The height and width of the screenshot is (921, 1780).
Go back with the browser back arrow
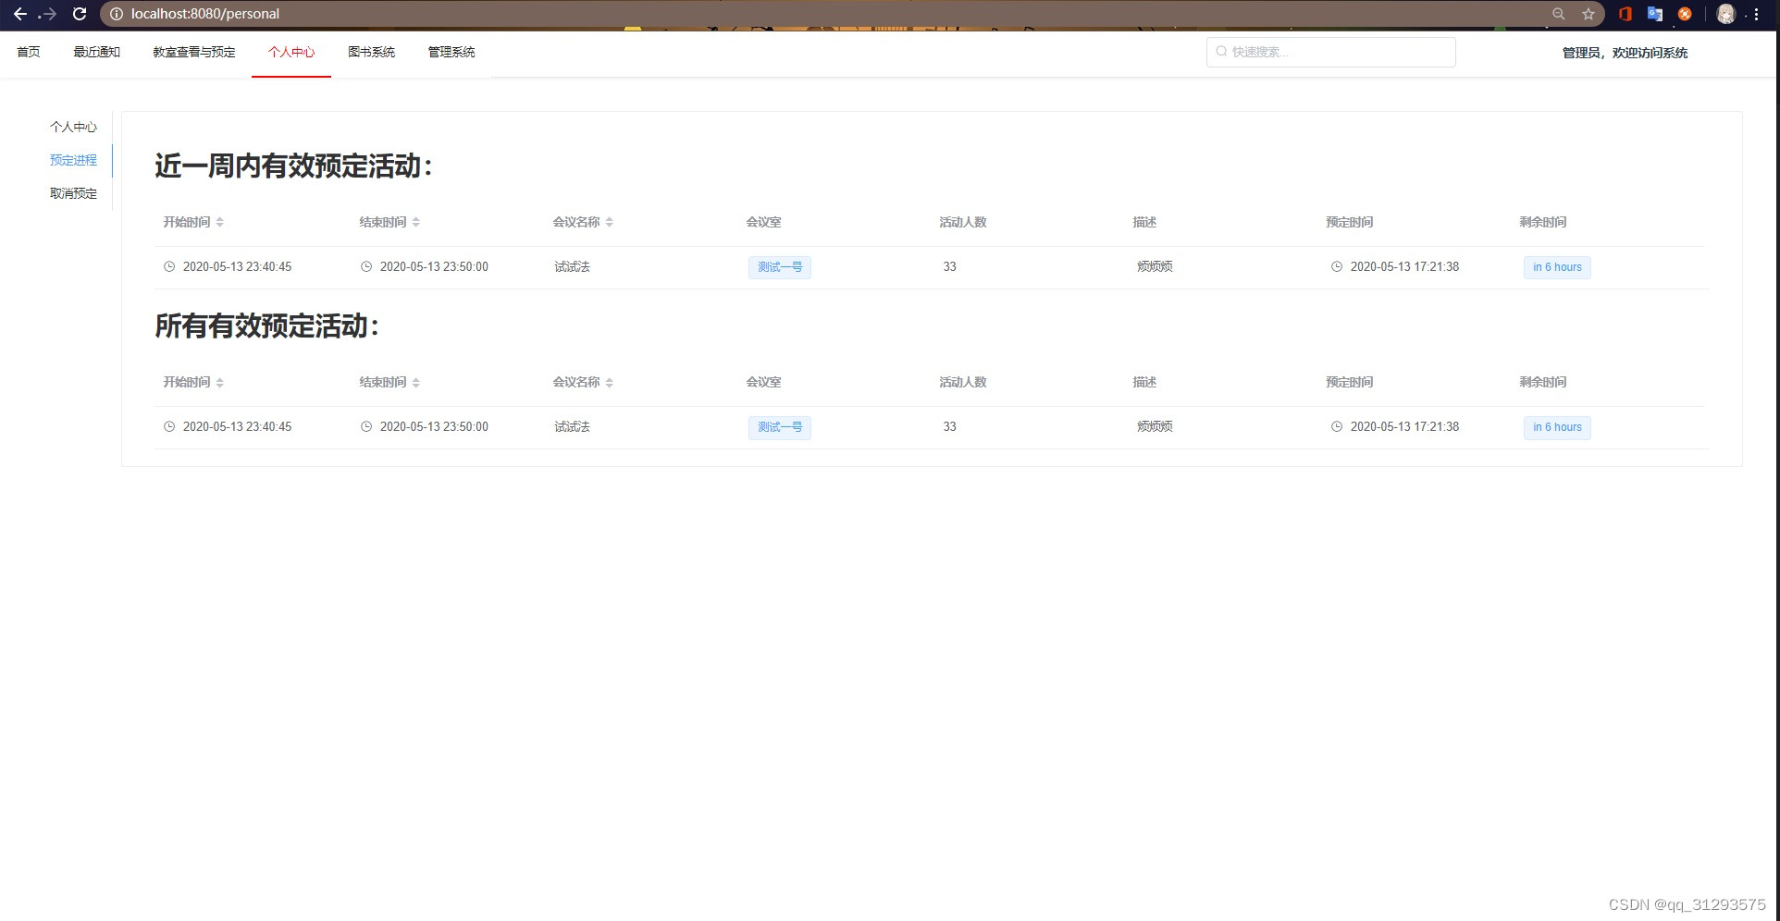(19, 14)
